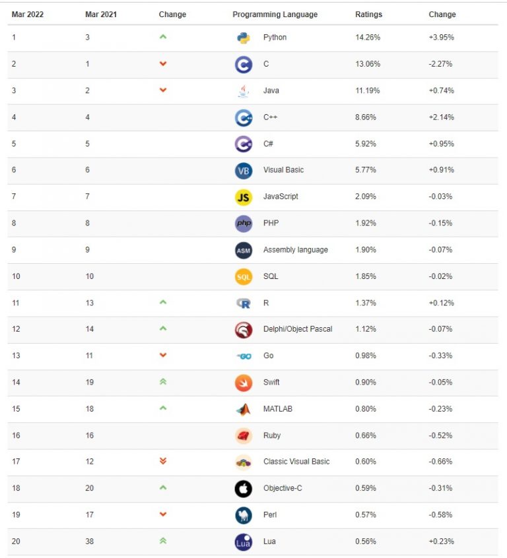Click the Java coffee cup icon
The height and width of the screenshot is (558, 507).
243,91
